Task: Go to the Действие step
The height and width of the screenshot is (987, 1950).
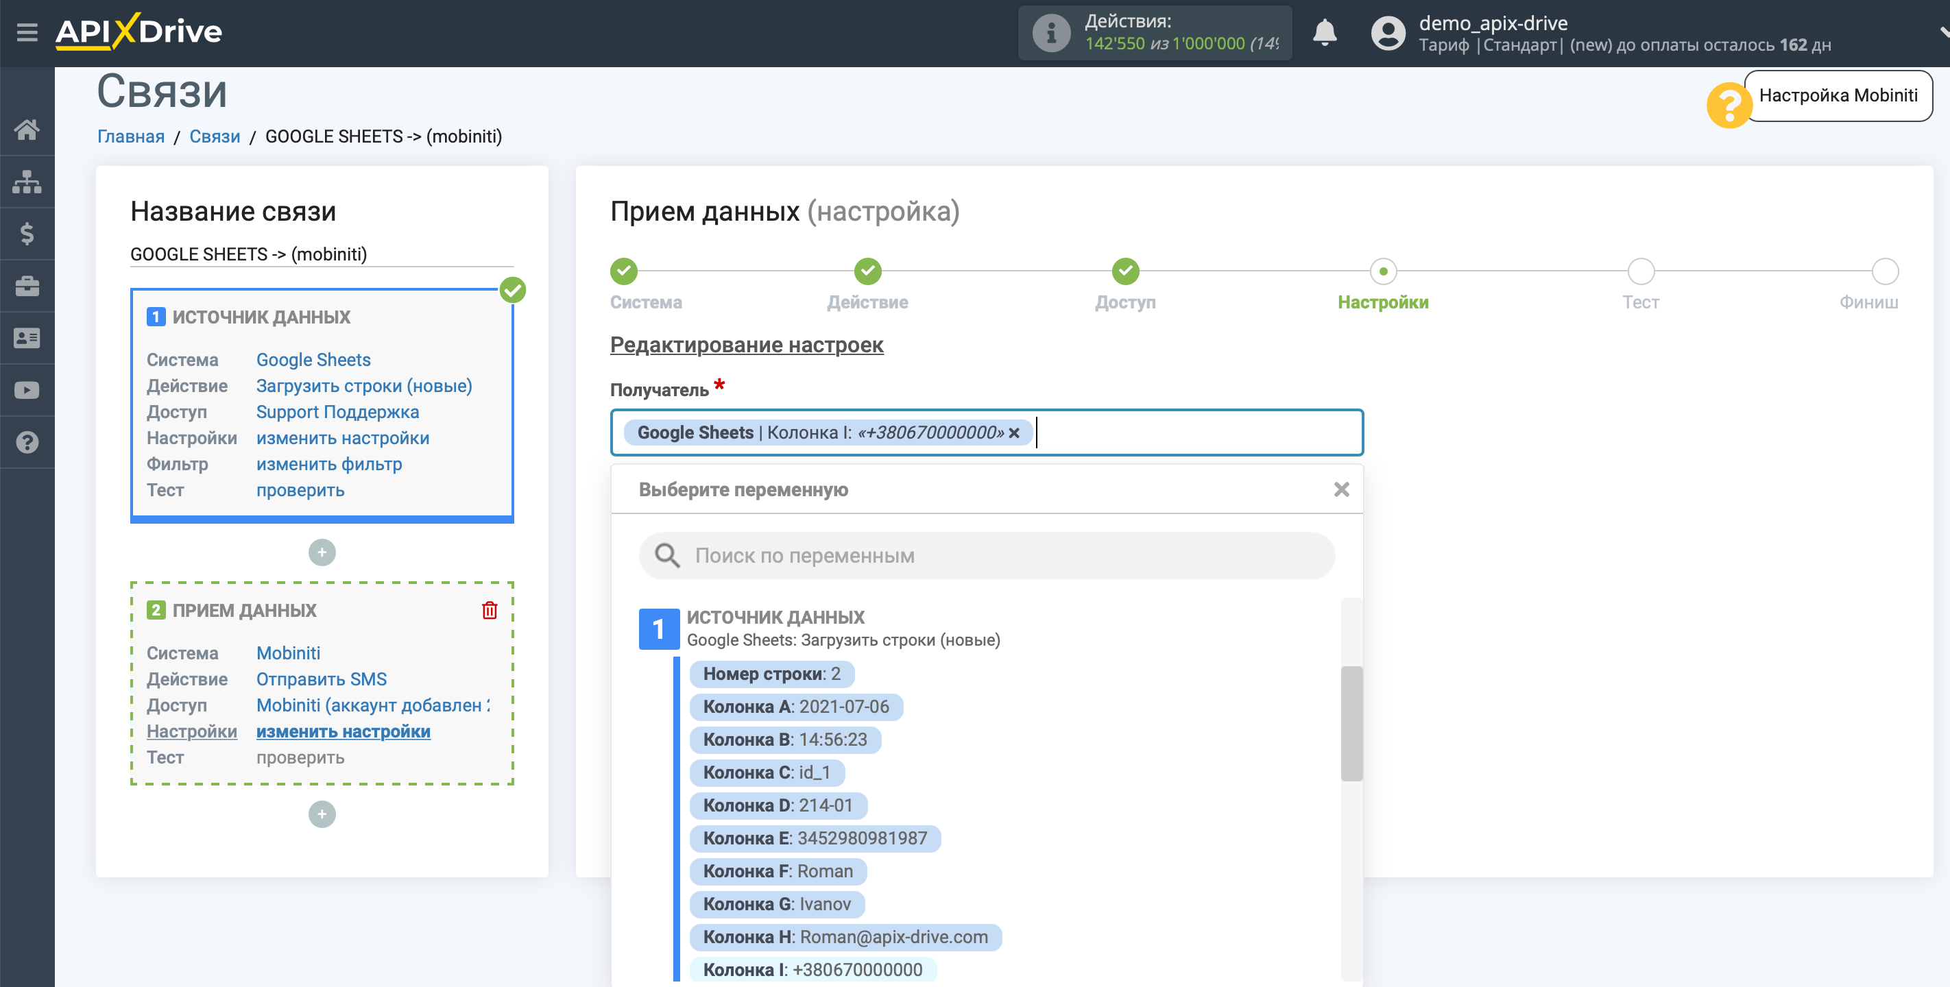Action: (867, 271)
